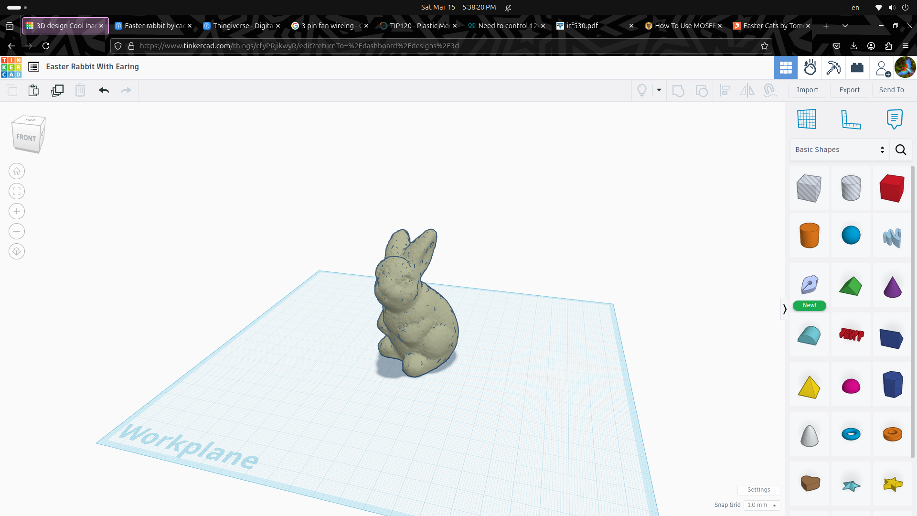Viewport: 917px width, 516px height.
Task: Click the Fit all in view icon
Action: pos(17,191)
